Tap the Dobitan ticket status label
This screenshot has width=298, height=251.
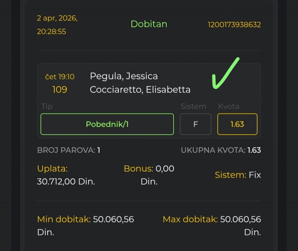click(149, 24)
